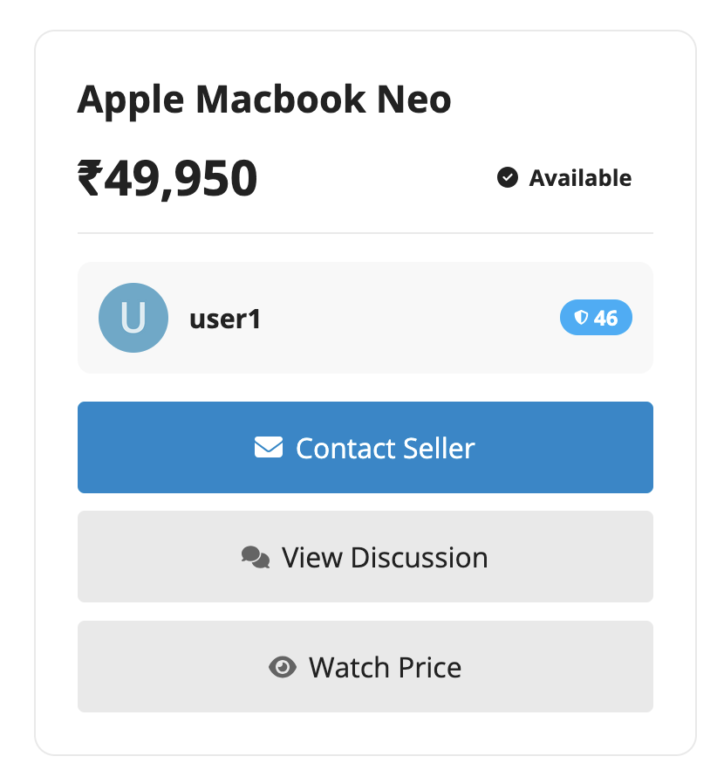Open user1's round avatar with letter U
The height and width of the screenshot is (777, 724).
pyautogui.click(x=133, y=318)
